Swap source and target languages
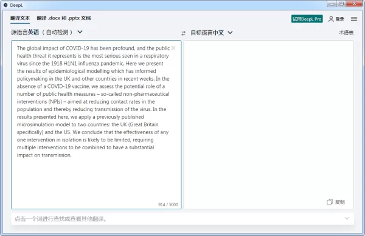The height and width of the screenshot is (236, 365). pos(184,33)
